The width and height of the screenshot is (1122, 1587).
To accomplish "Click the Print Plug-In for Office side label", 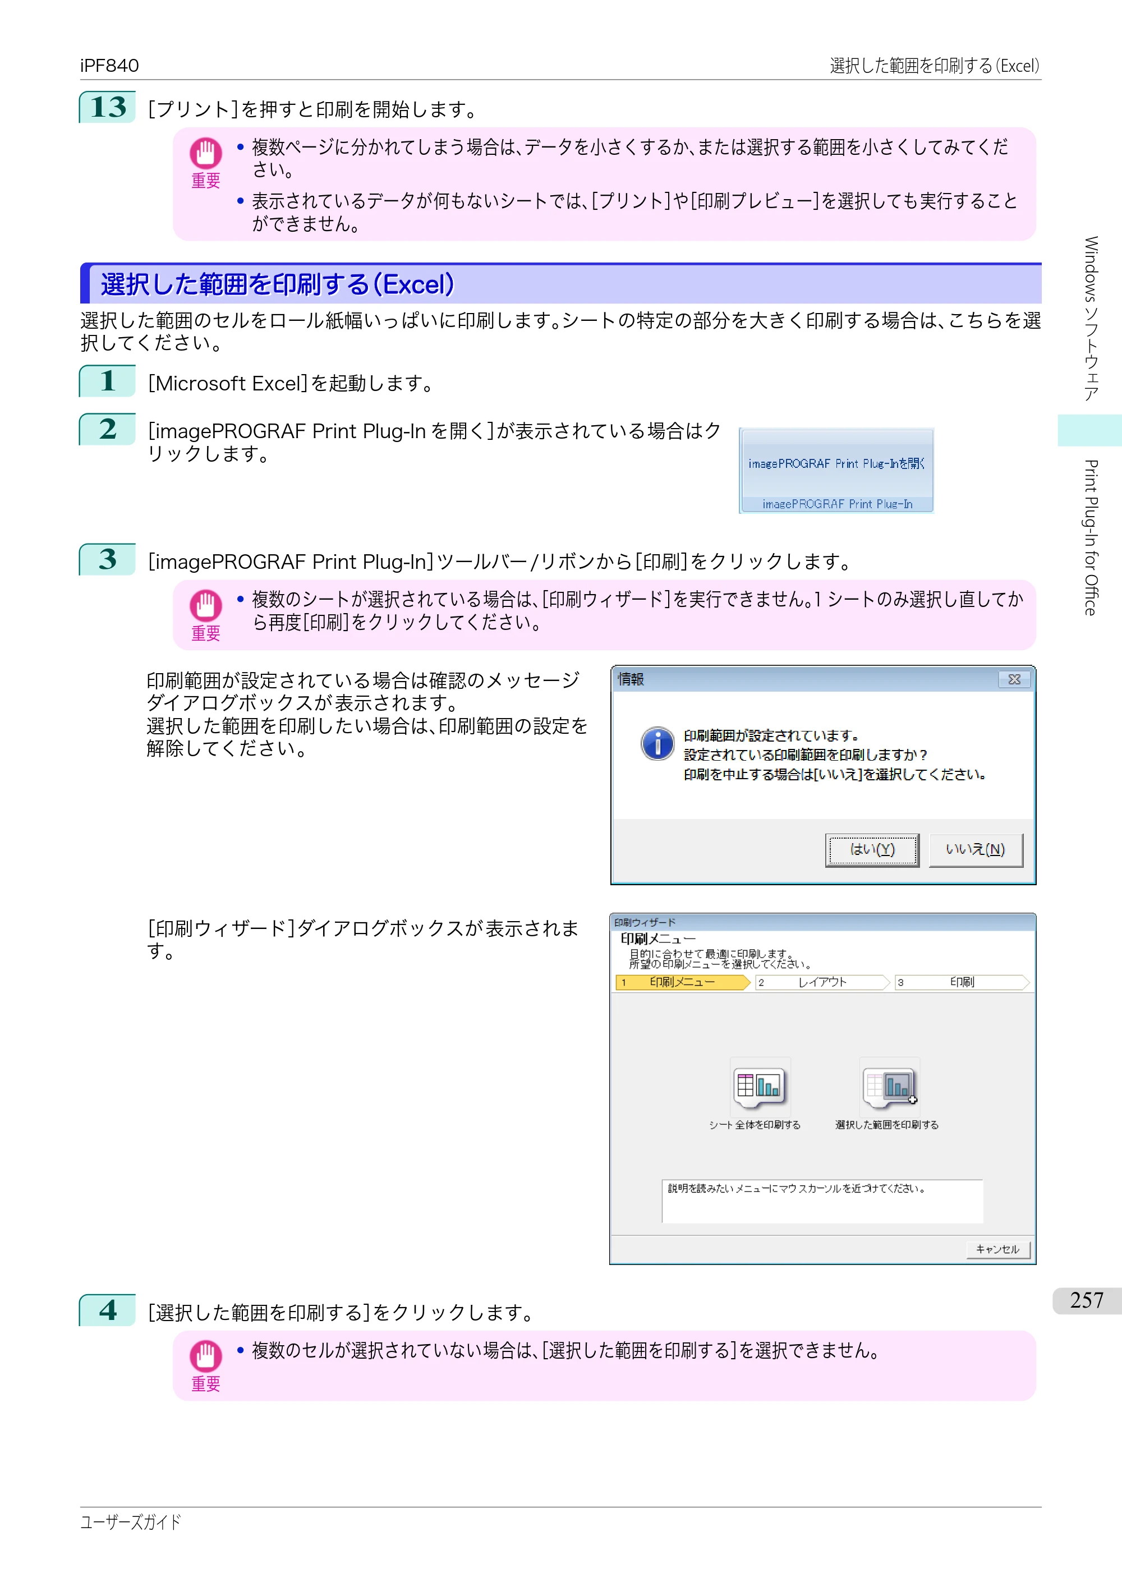I will [1091, 537].
